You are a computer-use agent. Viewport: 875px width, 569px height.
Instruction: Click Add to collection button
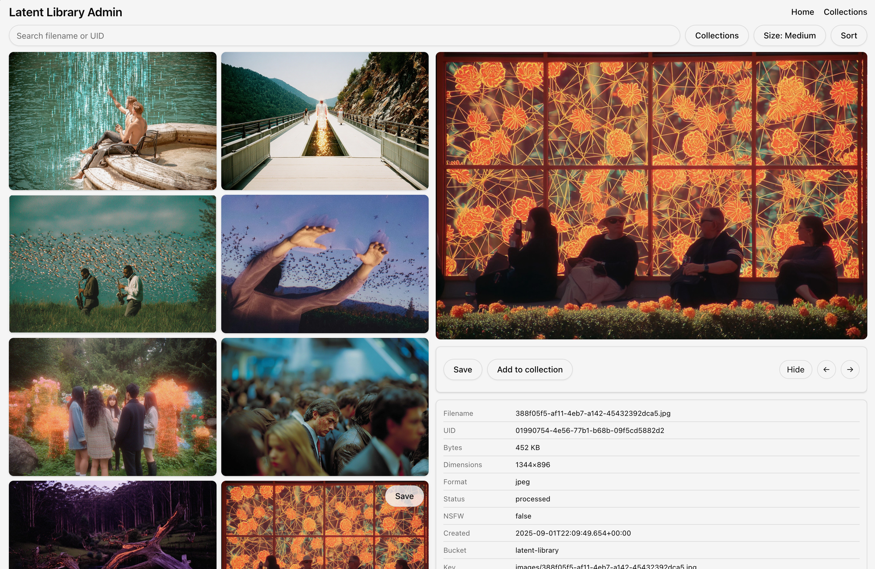529,370
